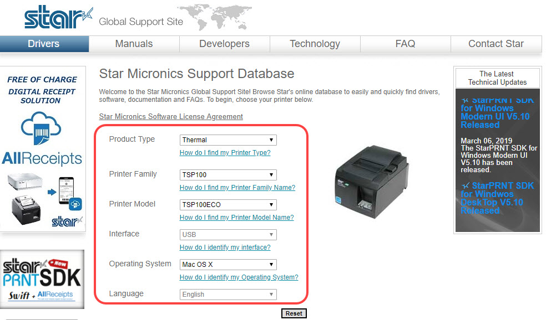Switch to the Manuals tab
The width and height of the screenshot is (546, 320).
coord(134,44)
